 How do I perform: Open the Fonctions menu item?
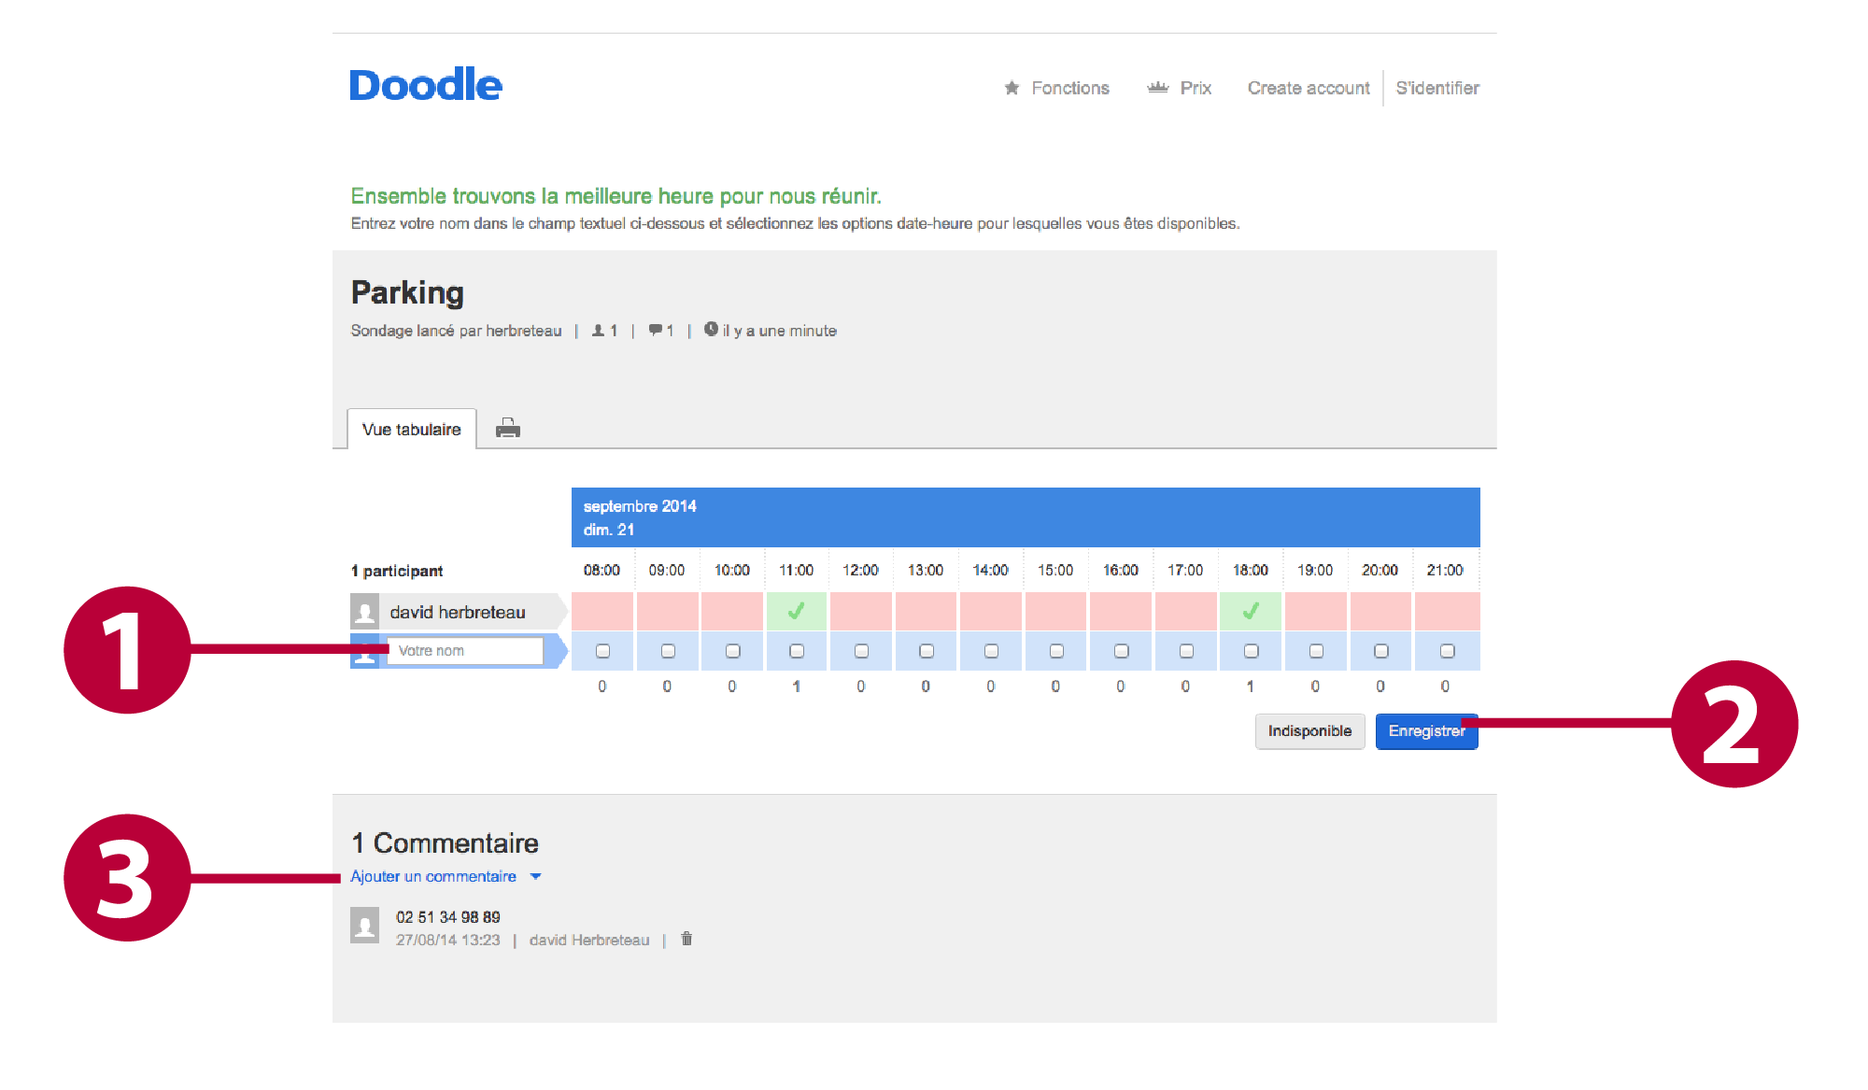point(1070,88)
